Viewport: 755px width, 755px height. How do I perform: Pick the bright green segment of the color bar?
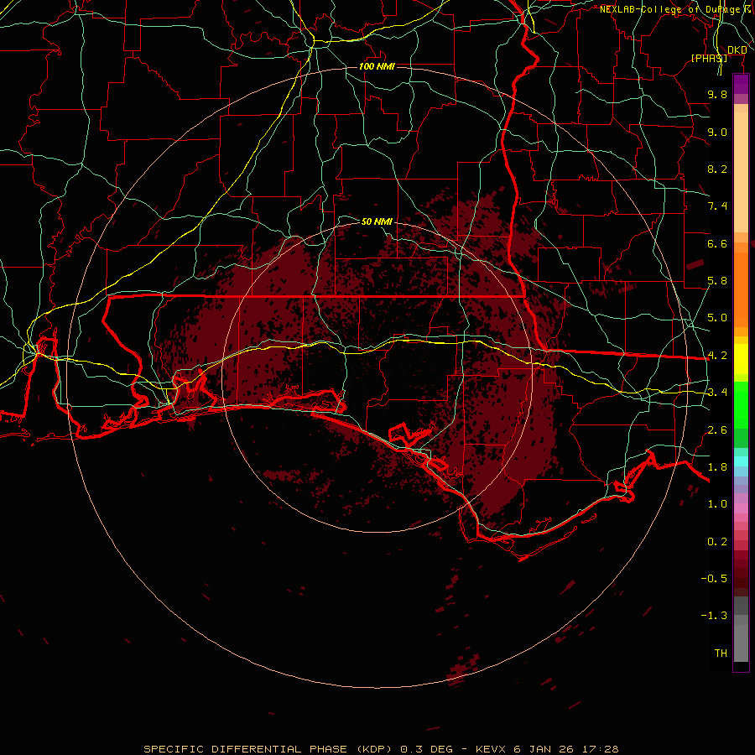(x=741, y=404)
